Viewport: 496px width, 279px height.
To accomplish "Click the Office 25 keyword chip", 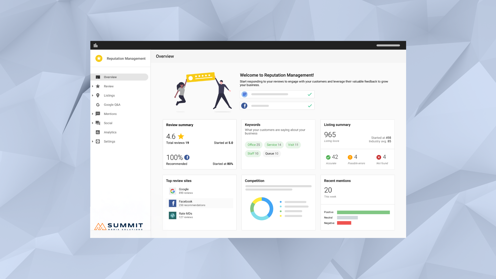I will (x=253, y=145).
